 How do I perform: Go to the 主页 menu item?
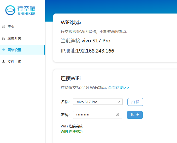pyautogui.click(x=11, y=27)
